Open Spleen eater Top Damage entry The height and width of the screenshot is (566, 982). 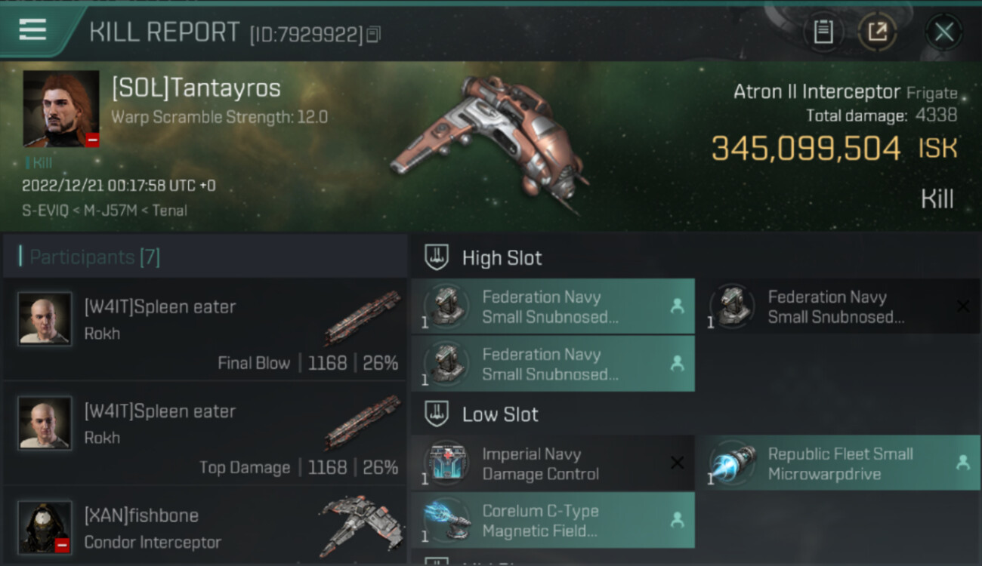pos(205,433)
